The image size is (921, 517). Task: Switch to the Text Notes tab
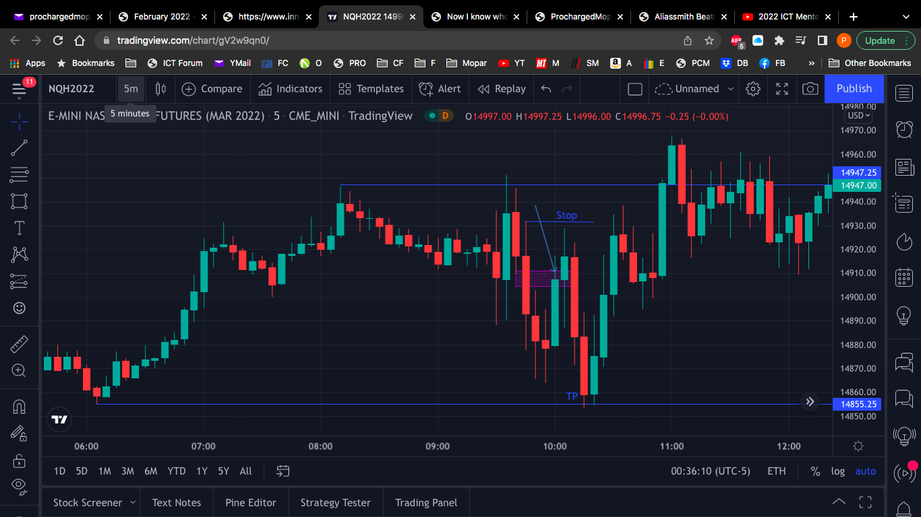[177, 502]
